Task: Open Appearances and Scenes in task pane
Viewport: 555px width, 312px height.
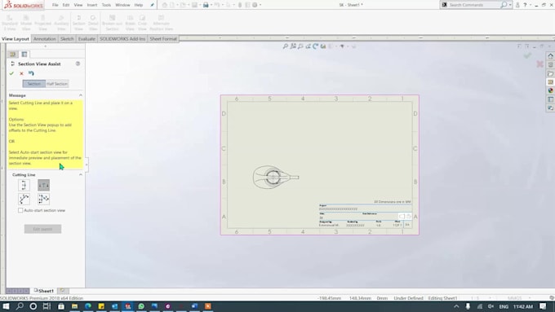Action: click(550, 90)
